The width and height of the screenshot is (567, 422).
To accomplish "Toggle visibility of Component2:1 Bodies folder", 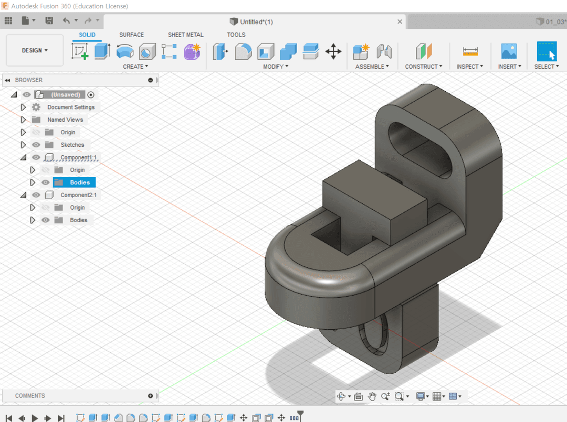I will click(45, 220).
